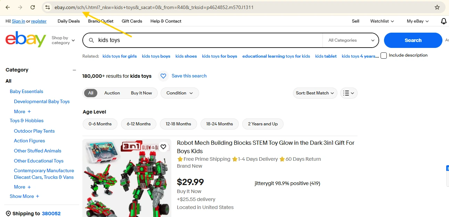
Task: Open the list view layout icon
Action: [x=349, y=93]
